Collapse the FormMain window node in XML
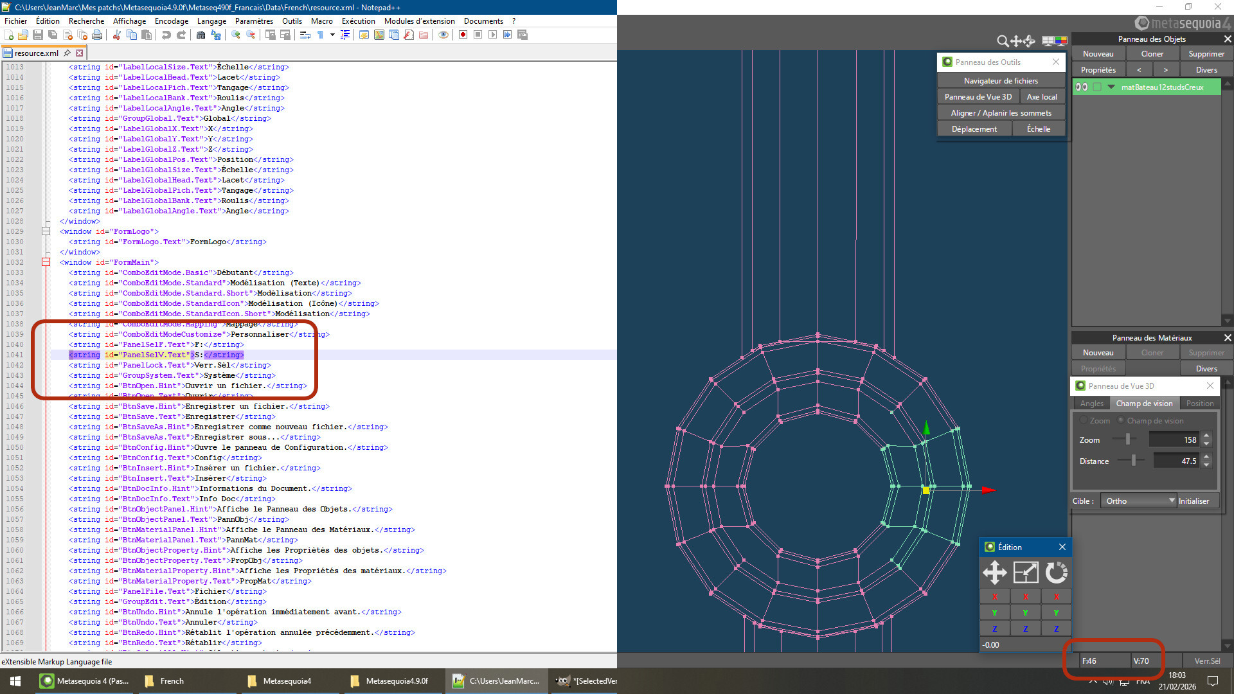 tap(46, 262)
